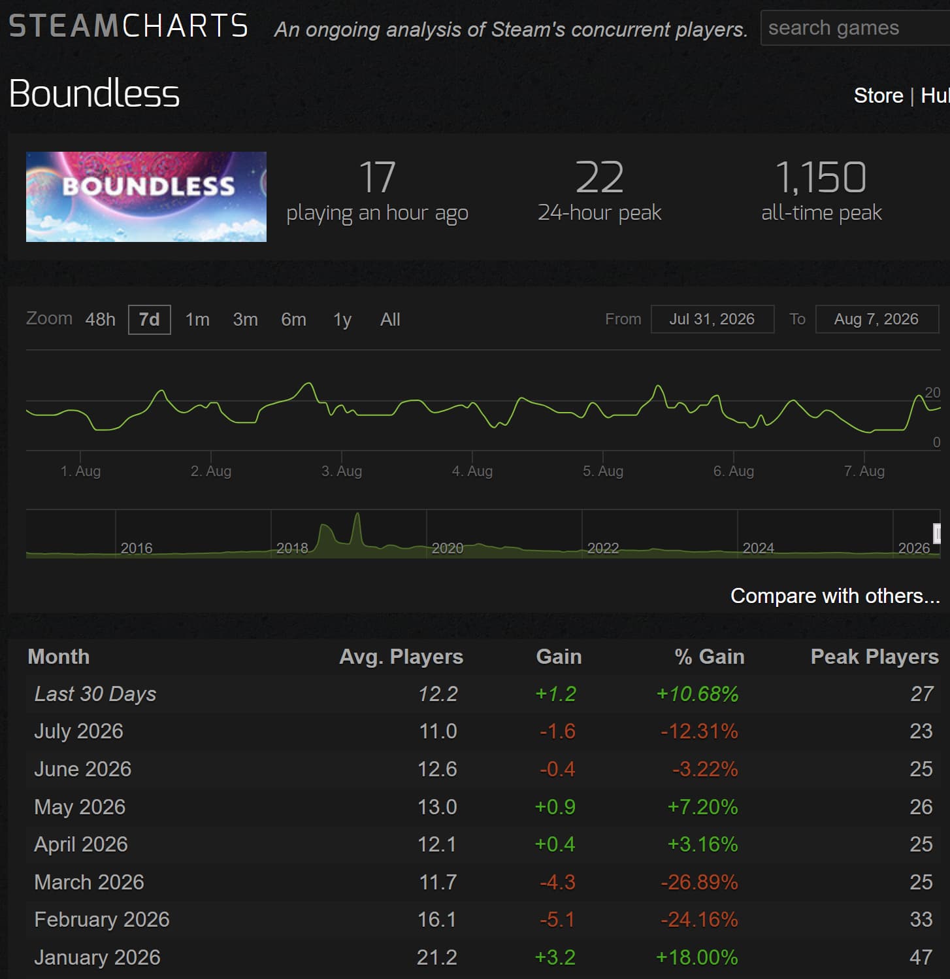The height and width of the screenshot is (979, 950).
Task: Click the May 2026 row label
Action: (80, 807)
